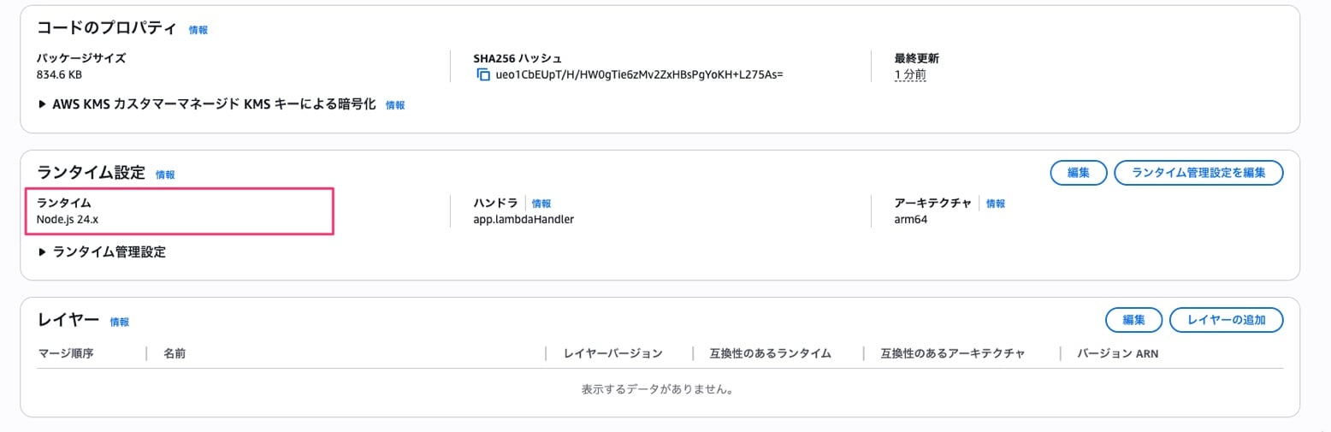Expand ランタイム管理設定 disclosure triangle

43,252
